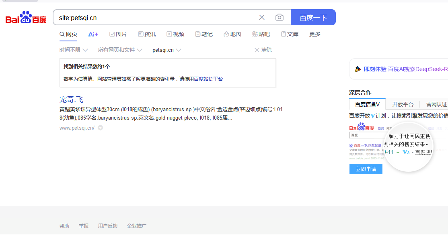Viewport: 448px width, 238px height.
Task: Click the 立即申请 button
Action: coord(366,169)
